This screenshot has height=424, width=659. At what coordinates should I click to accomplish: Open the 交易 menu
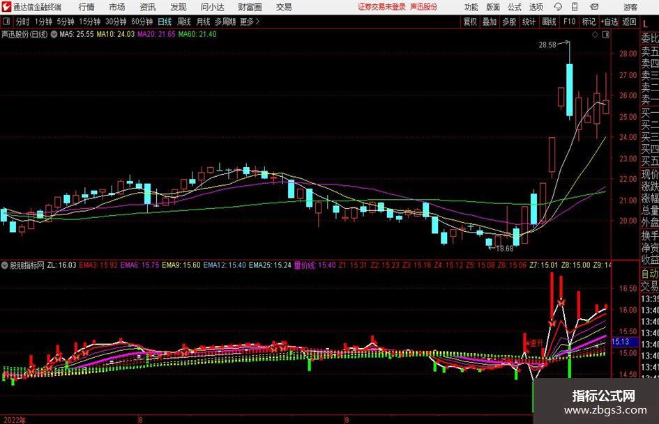click(x=284, y=7)
